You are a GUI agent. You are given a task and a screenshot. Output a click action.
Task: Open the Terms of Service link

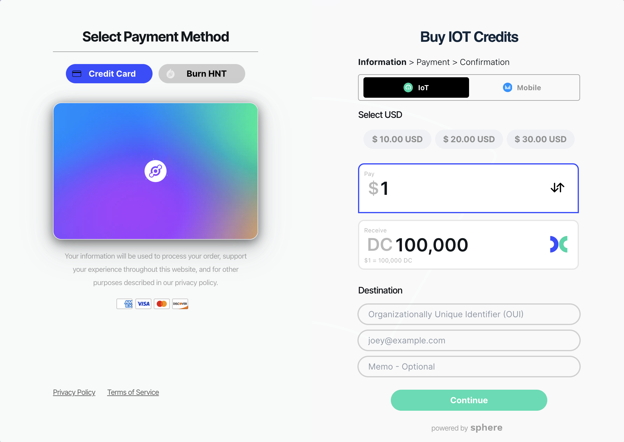[133, 392]
